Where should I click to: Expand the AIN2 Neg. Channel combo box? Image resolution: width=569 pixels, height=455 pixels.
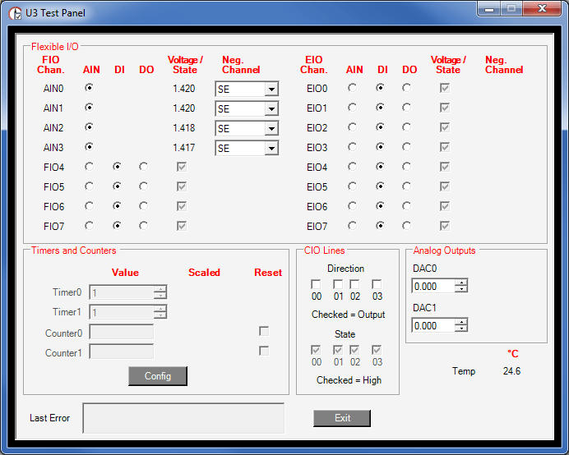271,128
